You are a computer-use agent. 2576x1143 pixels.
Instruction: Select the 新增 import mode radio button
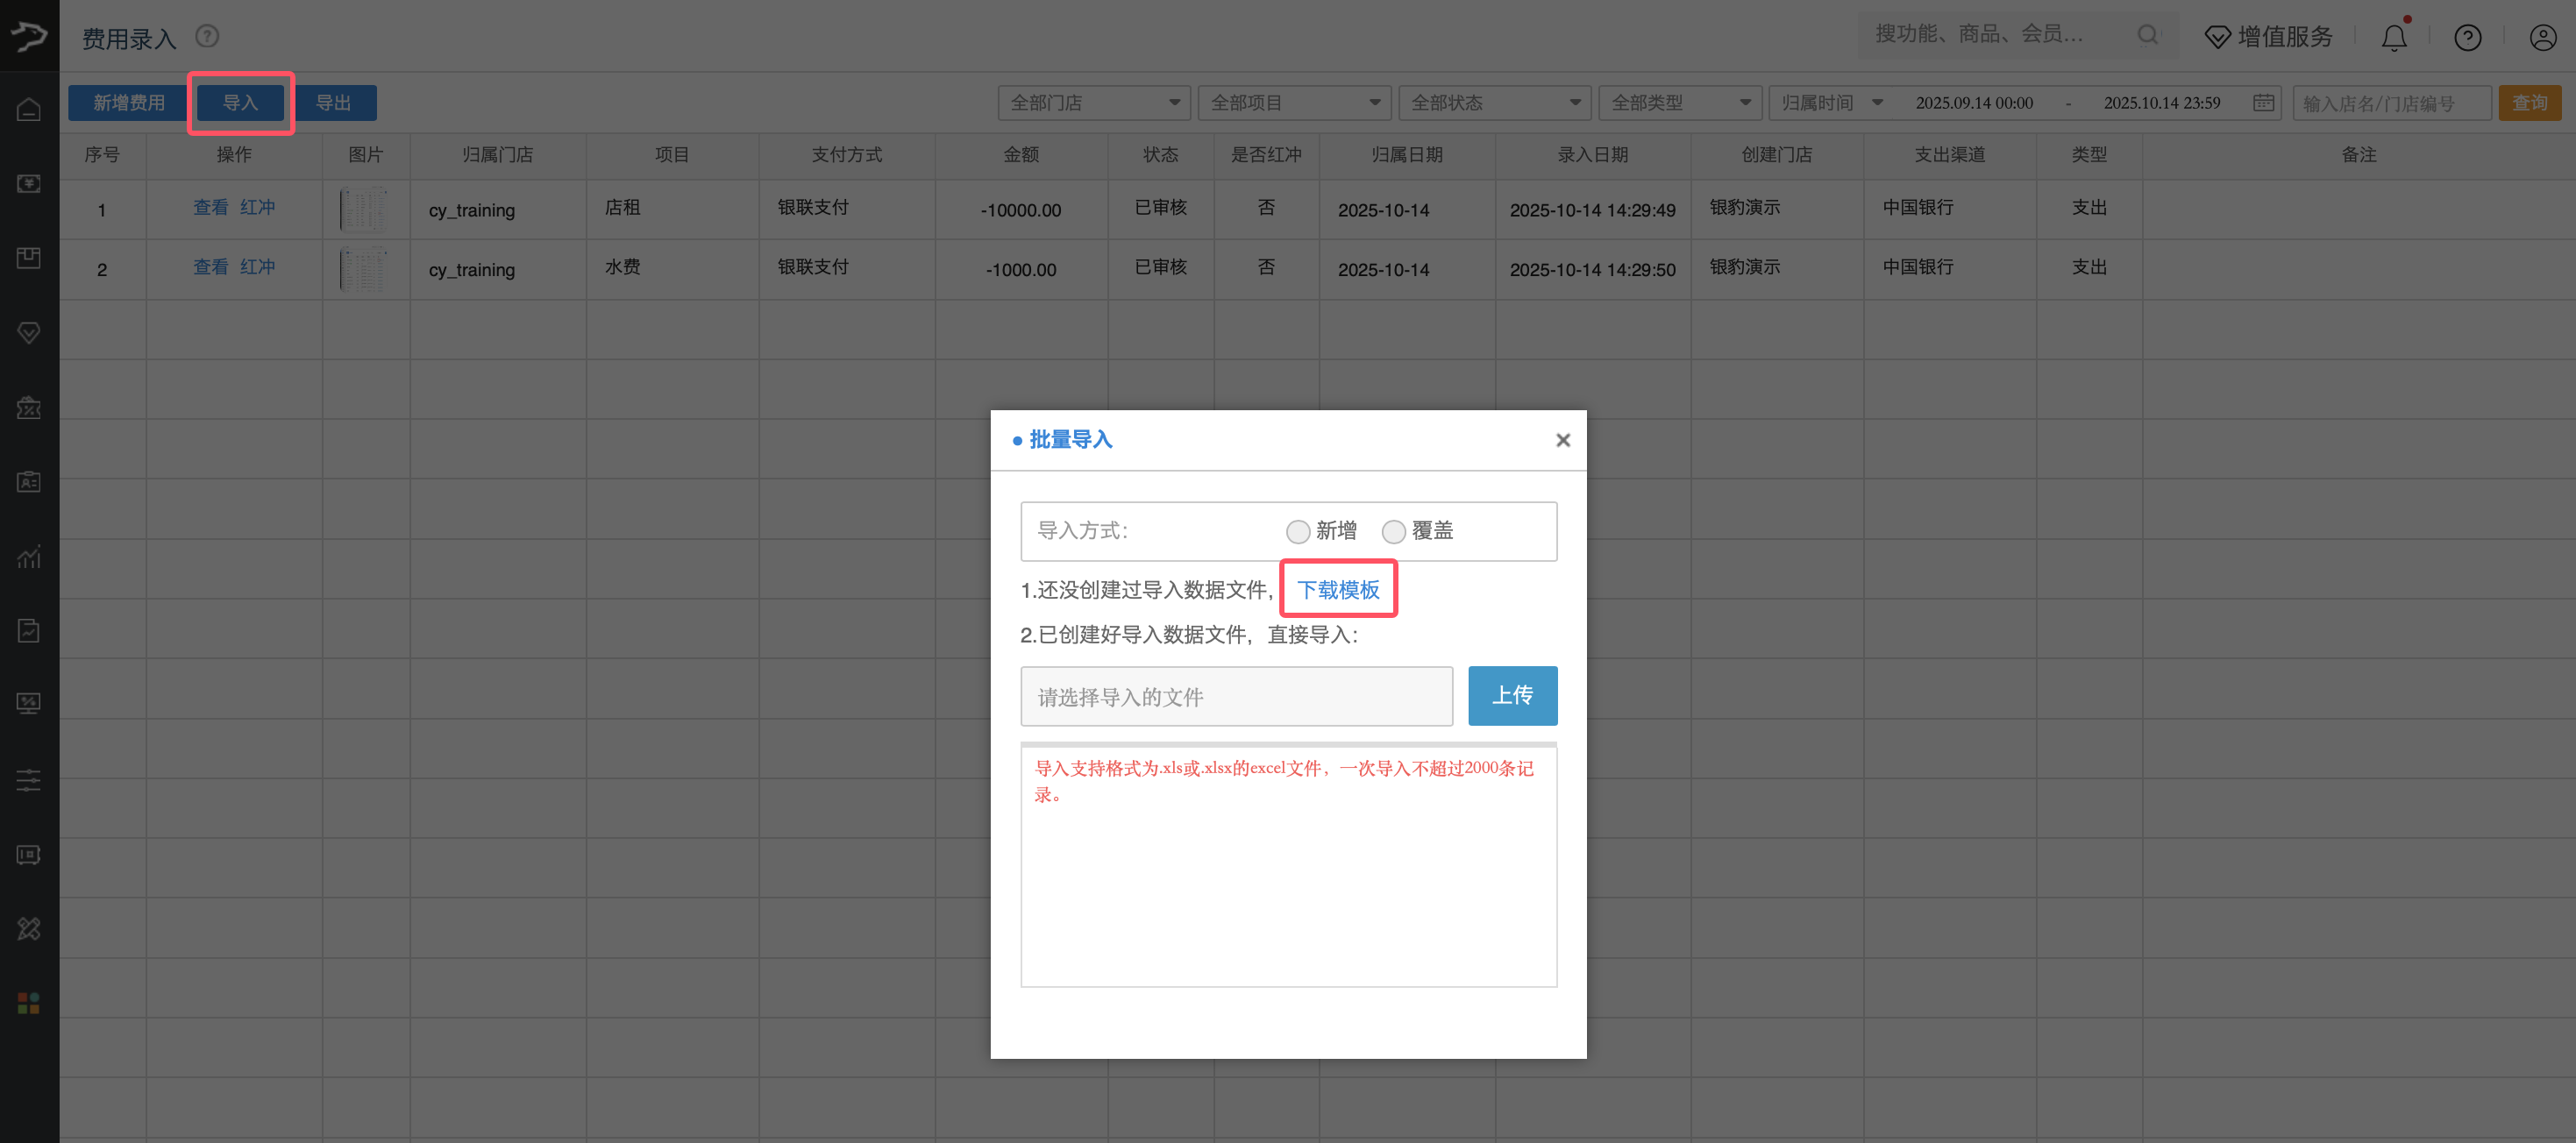1298,531
